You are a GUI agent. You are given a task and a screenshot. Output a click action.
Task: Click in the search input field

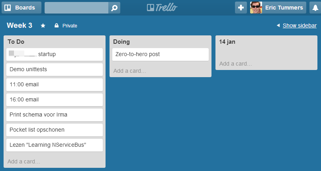point(76,8)
